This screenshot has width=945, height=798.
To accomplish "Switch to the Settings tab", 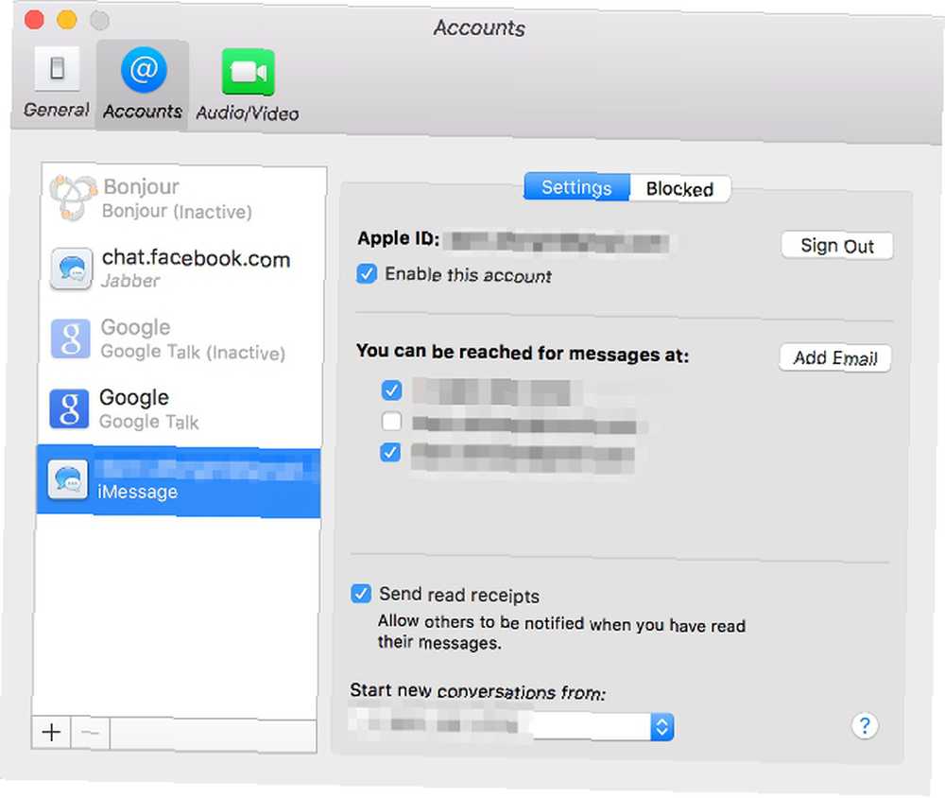I will coord(576,187).
